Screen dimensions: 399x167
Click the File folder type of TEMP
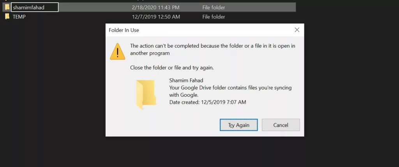click(214, 17)
